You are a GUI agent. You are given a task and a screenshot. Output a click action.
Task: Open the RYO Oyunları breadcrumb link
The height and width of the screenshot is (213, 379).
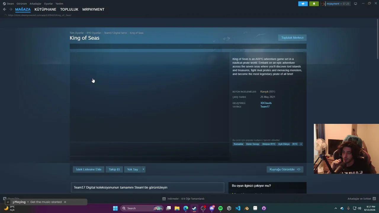94,33
